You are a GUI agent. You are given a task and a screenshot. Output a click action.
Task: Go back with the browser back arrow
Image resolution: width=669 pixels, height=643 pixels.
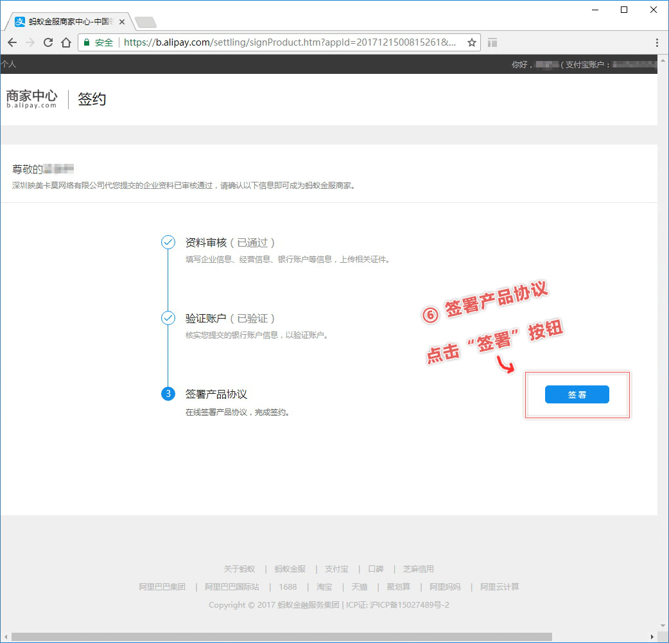click(12, 42)
